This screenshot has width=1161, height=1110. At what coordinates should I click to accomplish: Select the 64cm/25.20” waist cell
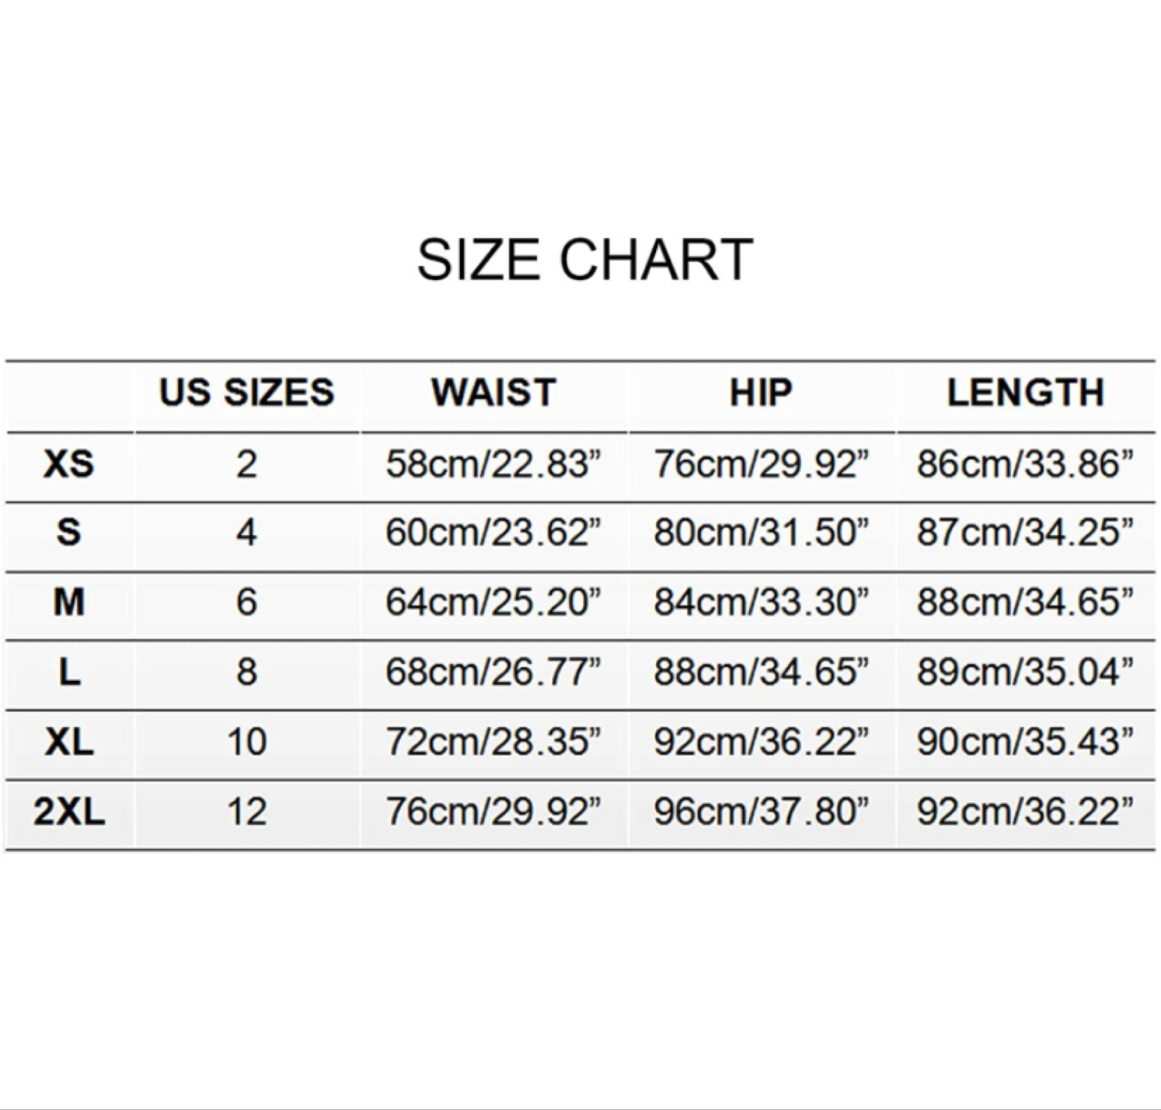493,602
